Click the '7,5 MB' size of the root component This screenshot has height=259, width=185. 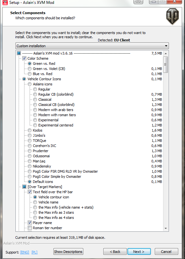click(156, 53)
